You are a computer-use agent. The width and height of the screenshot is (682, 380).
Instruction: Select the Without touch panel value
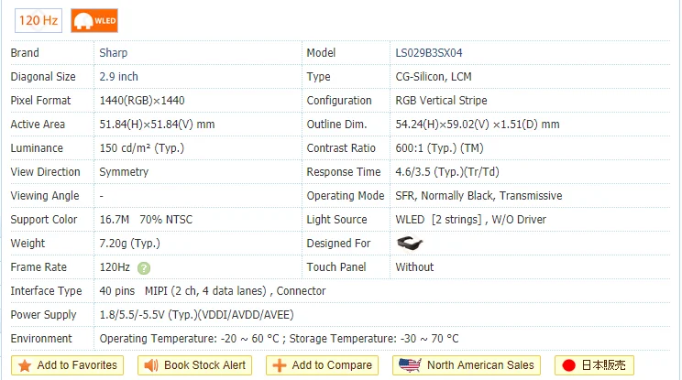[414, 267]
